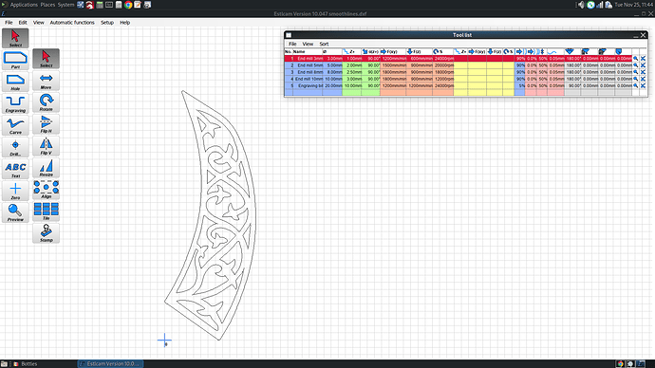Click the 8.00mm diameter cell

click(332, 72)
